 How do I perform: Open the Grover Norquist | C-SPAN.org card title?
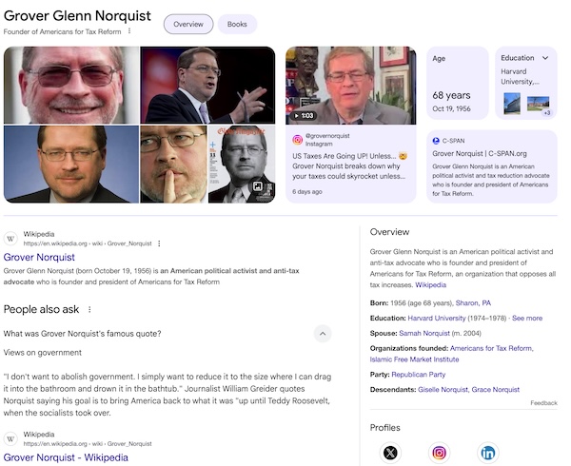pos(480,153)
